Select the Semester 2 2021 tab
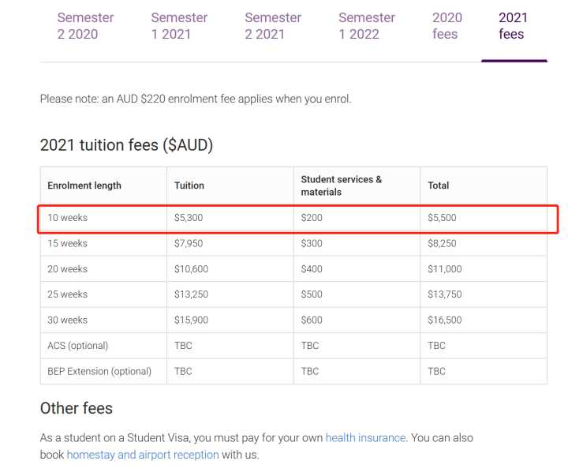Viewport: 568px width, 476px height. click(x=273, y=26)
